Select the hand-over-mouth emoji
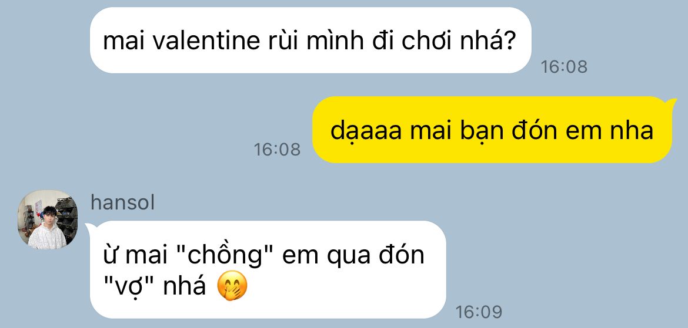 (232, 287)
